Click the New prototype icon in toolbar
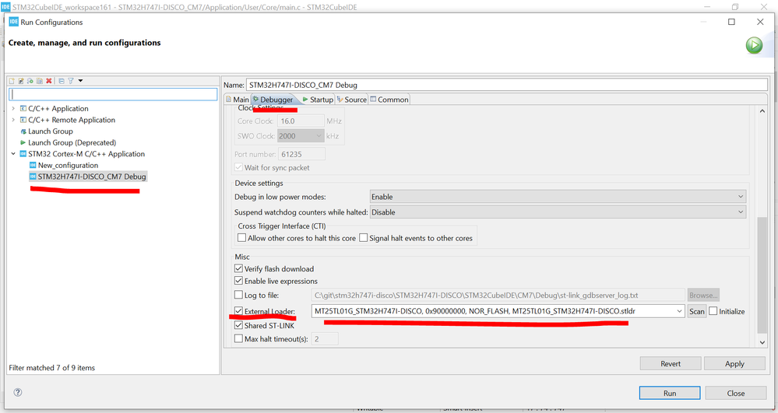778x413 pixels. click(x=21, y=81)
